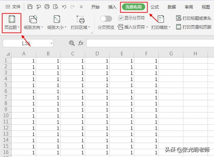Click the 页边距 margins icon
Image resolution: width=214 pixels, height=157 pixels.
coord(12,19)
